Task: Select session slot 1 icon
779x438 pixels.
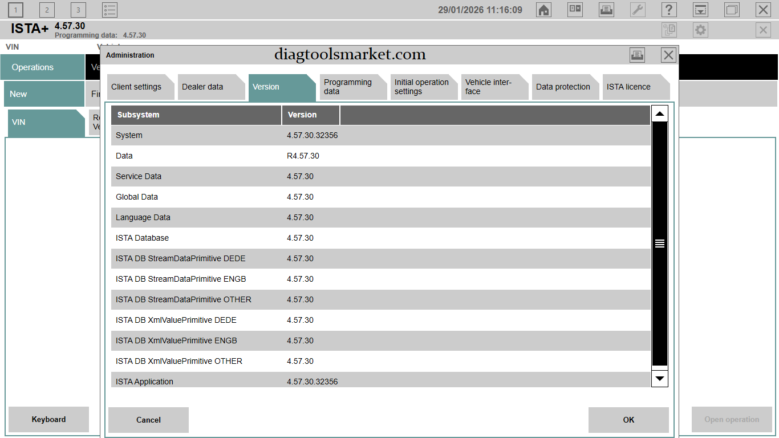Action: [16, 10]
